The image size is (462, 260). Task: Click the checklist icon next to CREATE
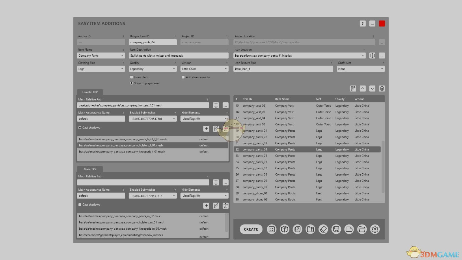[x=271, y=229]
